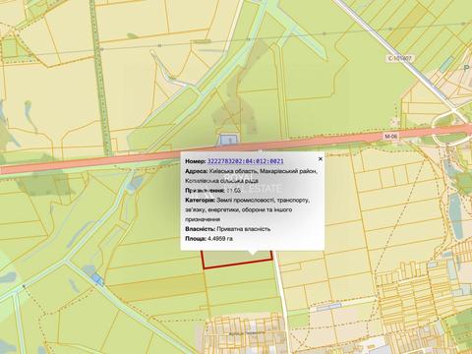The image size is (472, 354).
Task: Click the popup's pointer arrow tip
Action: (x=252, y=254)
